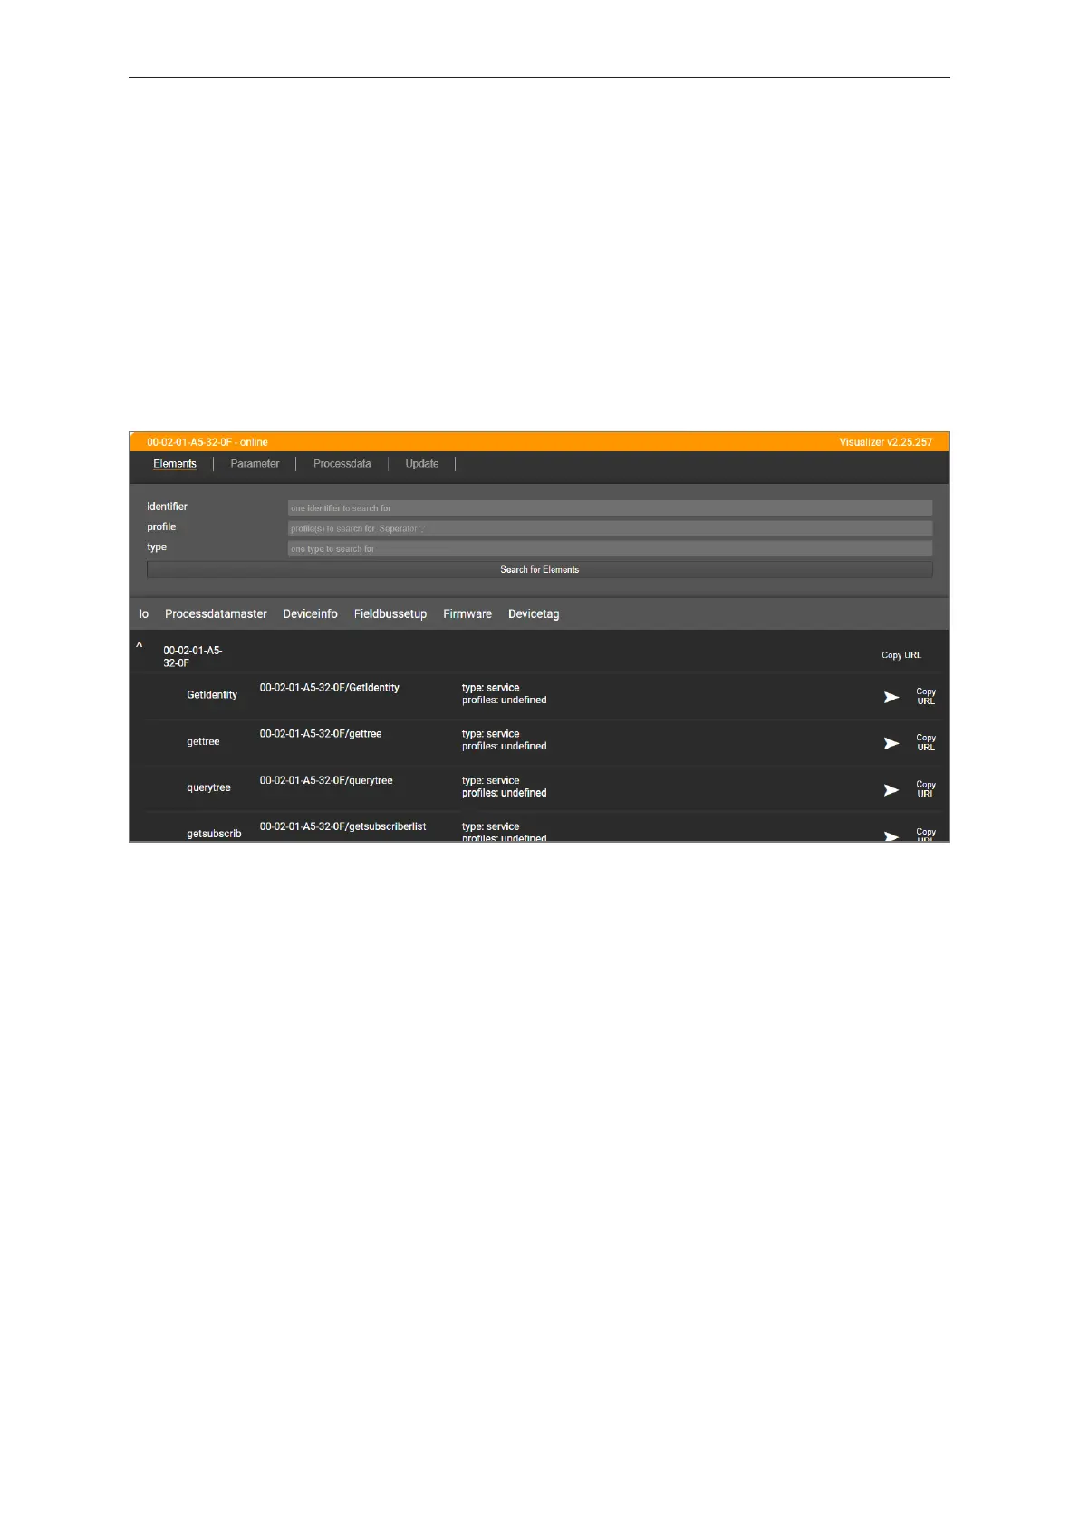This screenshot has width=1079, height=1526.
Task: Go to the Update tab
Action: [x=421, y=464]
